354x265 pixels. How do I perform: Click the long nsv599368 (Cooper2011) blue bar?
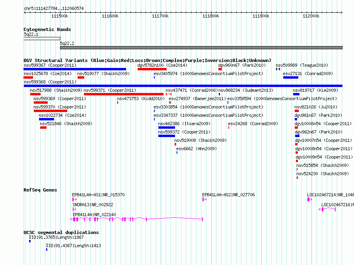pos(183,86)
